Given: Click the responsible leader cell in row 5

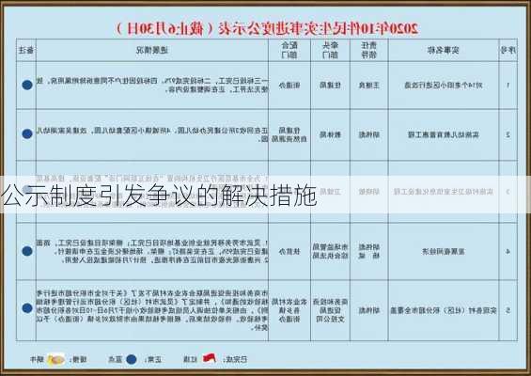Looking at the screenshot, I should coord(368,310).
